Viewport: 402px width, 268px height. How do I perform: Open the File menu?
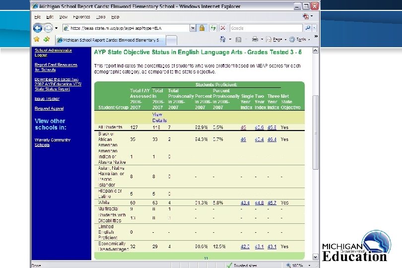pos(38,17)
